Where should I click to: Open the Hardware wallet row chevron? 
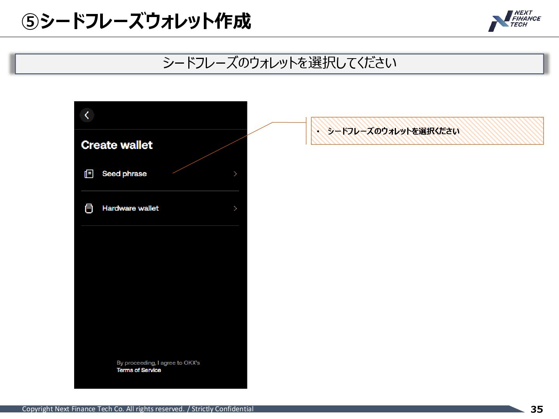click(x=235, y=208)
